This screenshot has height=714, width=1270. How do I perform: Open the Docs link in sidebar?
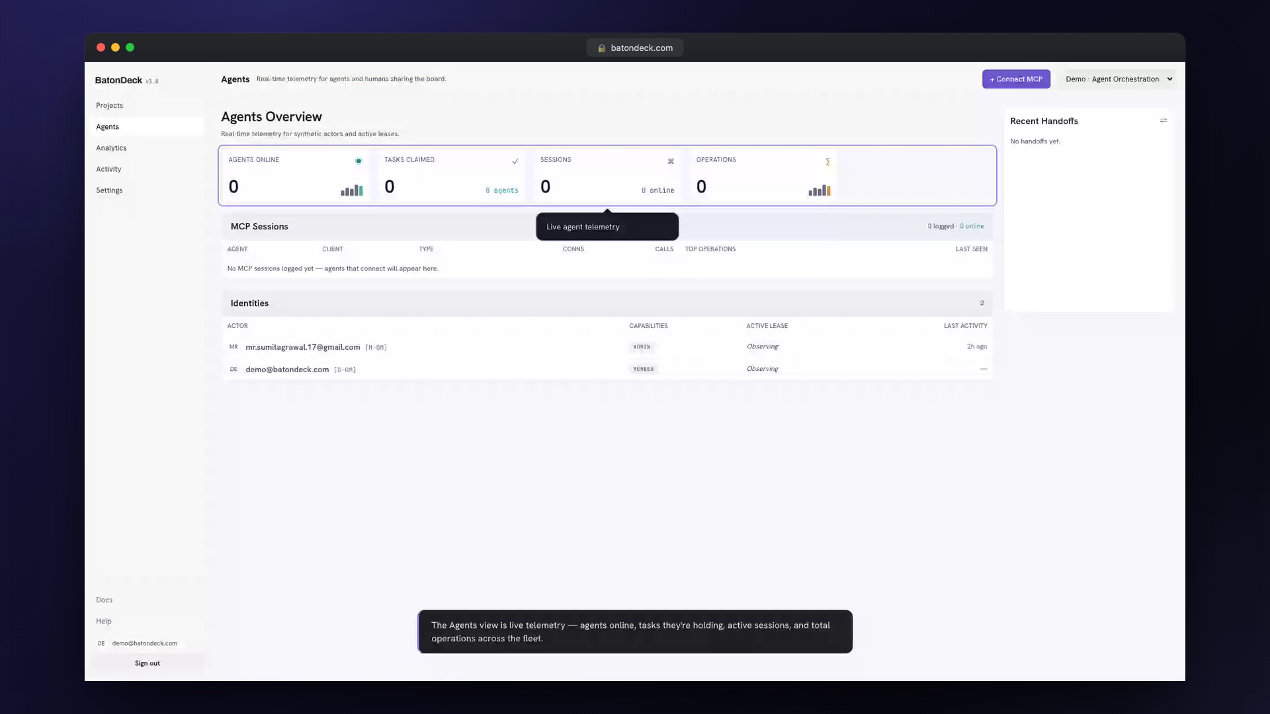[105, 600]
